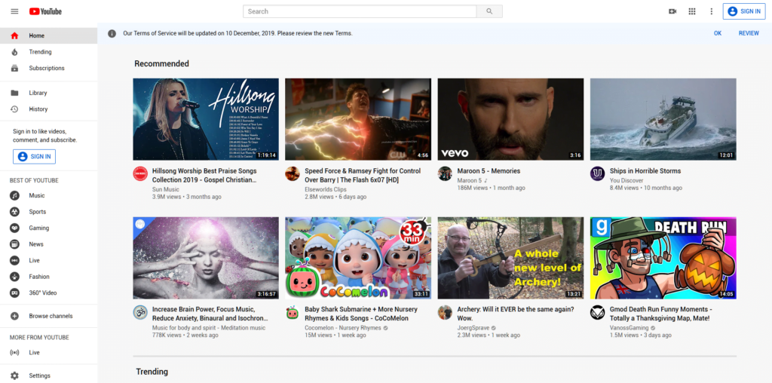Open Cocomelon channel avatar

[293, 313]
